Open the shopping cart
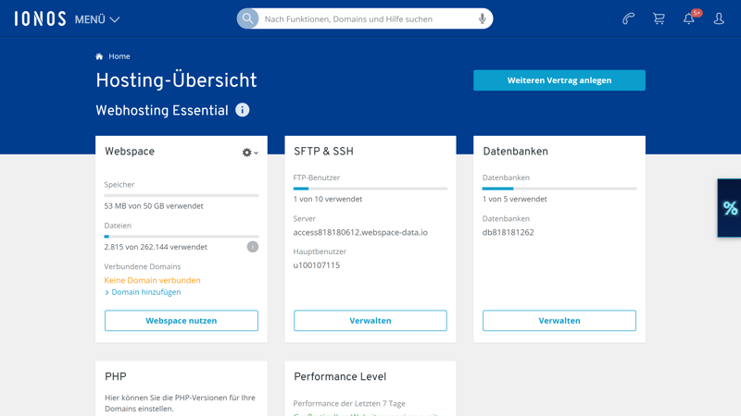The image size is (741, 416). click(x=659, y=18)
